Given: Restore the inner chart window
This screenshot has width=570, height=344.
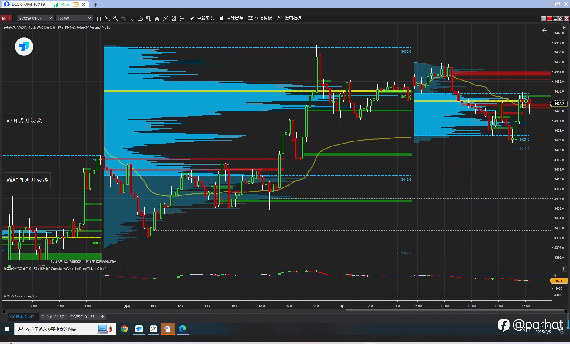Looking at the screenshot, I should [561, 18].
